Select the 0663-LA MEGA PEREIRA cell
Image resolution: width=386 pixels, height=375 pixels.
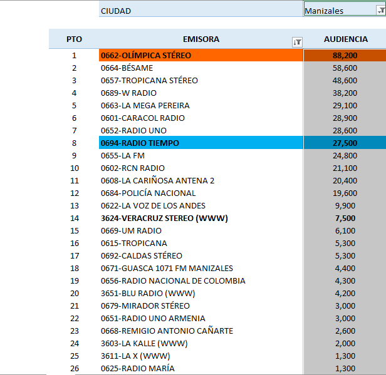click(x=201, y=106)
